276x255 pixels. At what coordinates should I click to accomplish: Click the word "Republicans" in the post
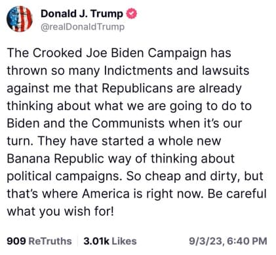[137, 89]
